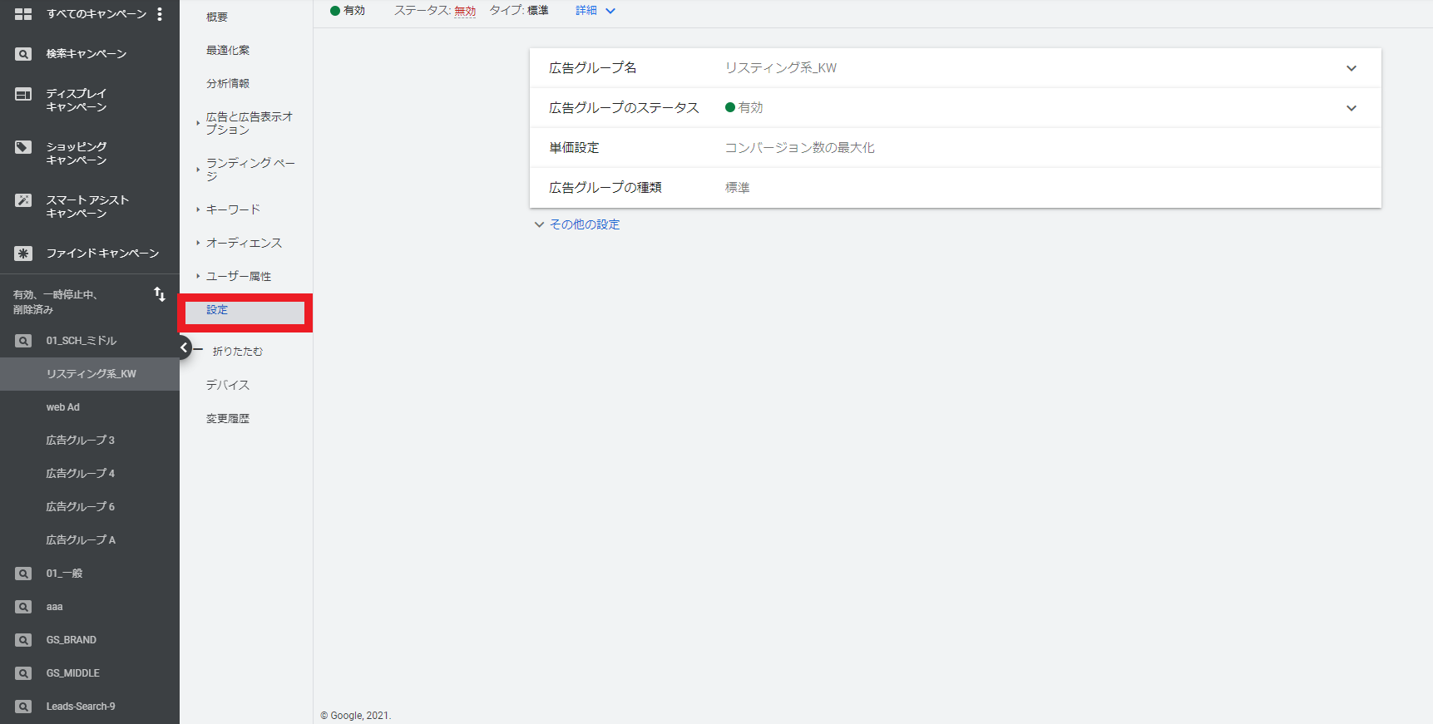Click the ファインドキャンペーン asterisk icon
The width and height of the screenshot is (1433, 724).
pyautogui.click(x=23, y=254)
